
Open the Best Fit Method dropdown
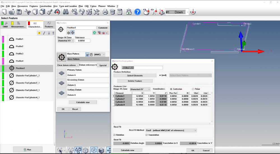tap(171, 130)
